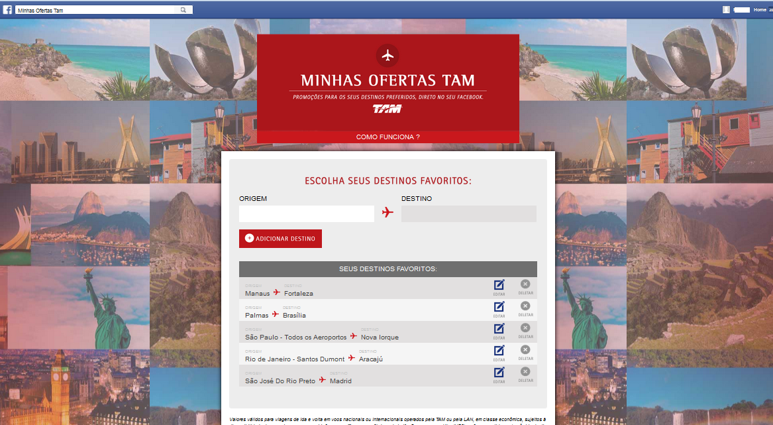Click the Adicionar Destino button

pos(280,239)
